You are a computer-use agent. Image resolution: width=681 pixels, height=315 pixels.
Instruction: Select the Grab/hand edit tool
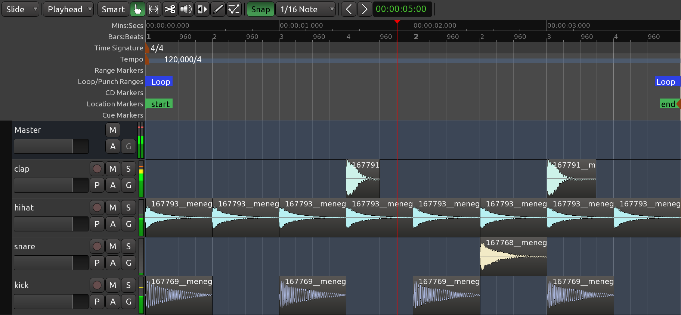(x=137, y=9)
